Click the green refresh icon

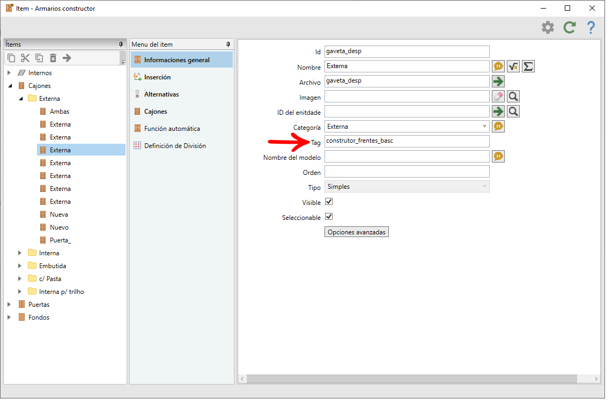coord(570,27)
